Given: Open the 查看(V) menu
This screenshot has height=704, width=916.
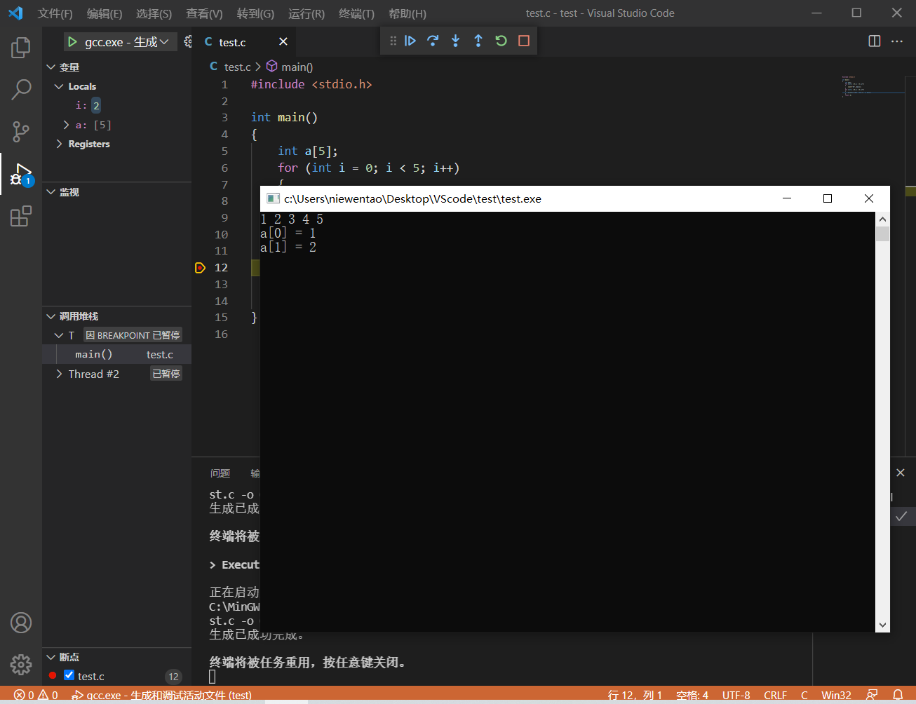Looking at the screenshot, I should 204,14.
